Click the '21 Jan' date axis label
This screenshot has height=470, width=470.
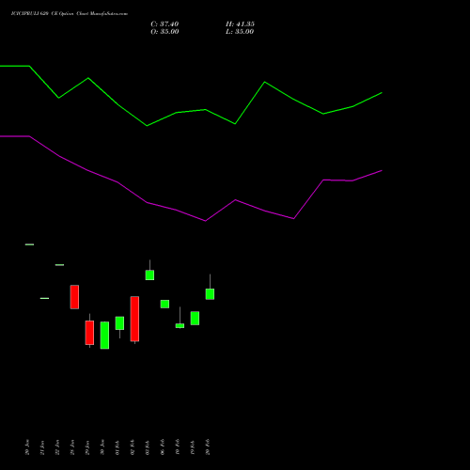pyautogui.click(x=42, y=447)
